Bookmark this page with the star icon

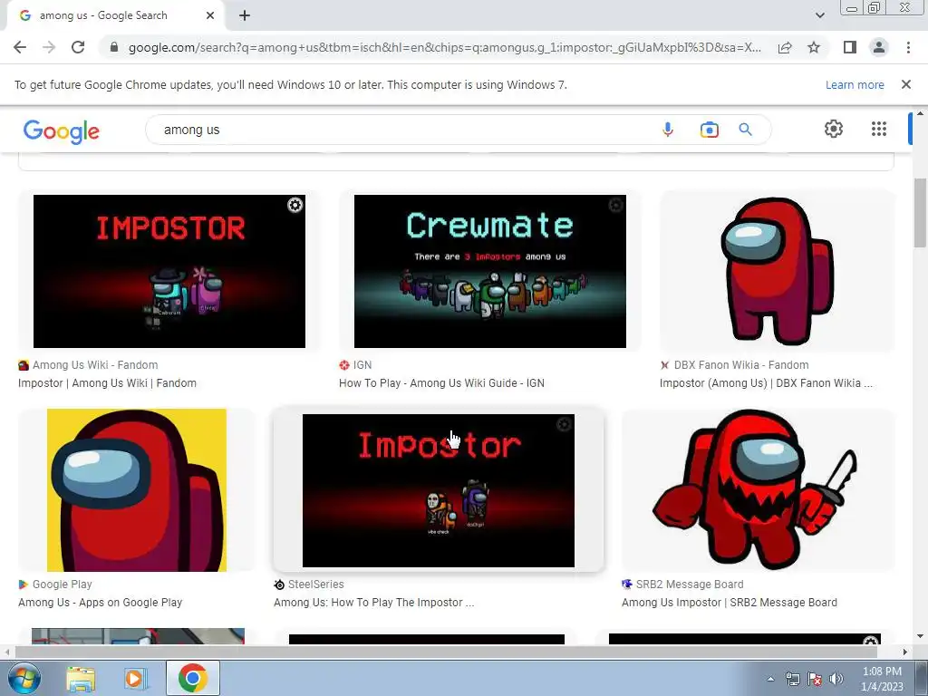click(815, 47)
